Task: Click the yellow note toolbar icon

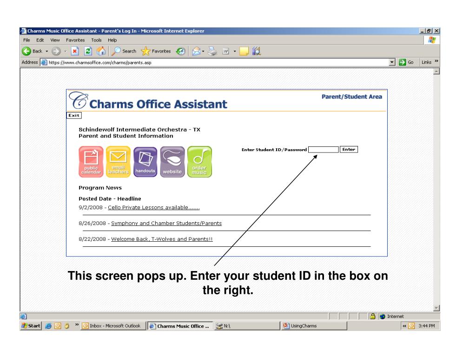Action: point(244,51)
